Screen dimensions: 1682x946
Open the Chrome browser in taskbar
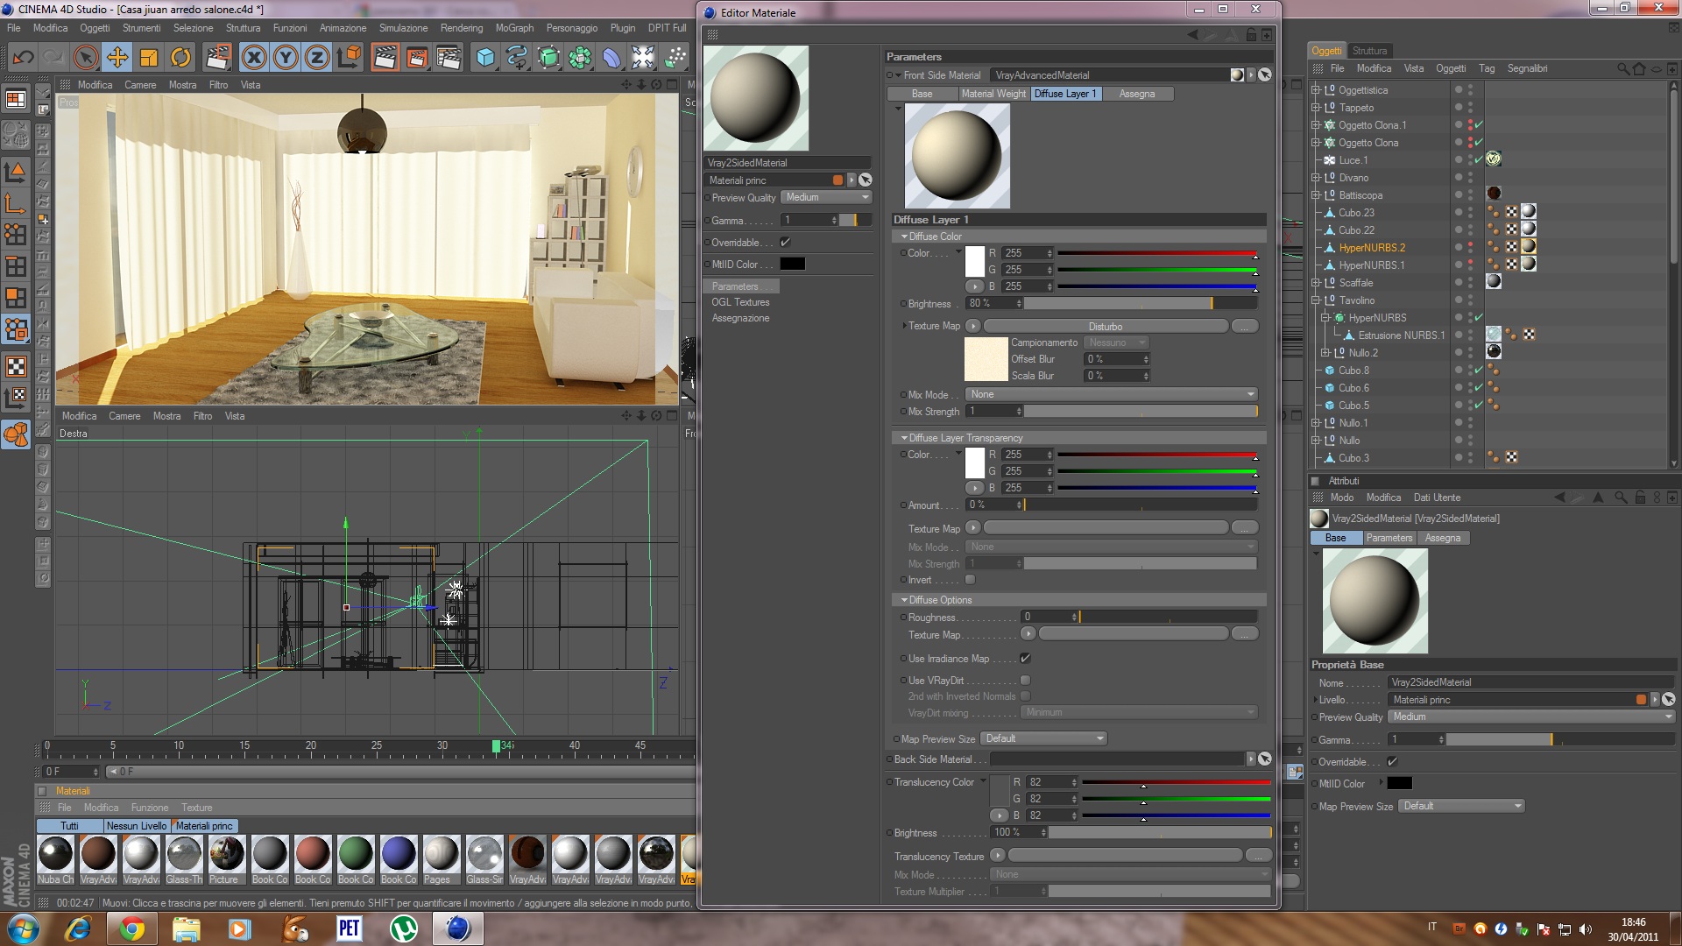tap(132, 928)
